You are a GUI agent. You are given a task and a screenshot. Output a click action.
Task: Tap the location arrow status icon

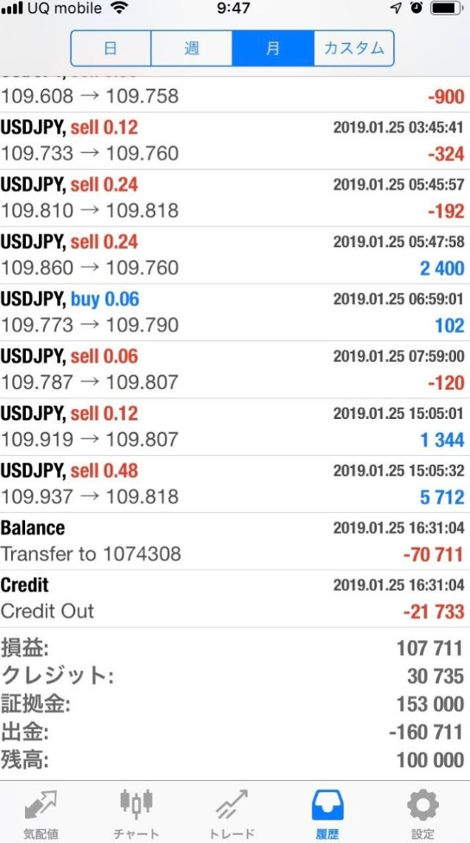point(396,8)
